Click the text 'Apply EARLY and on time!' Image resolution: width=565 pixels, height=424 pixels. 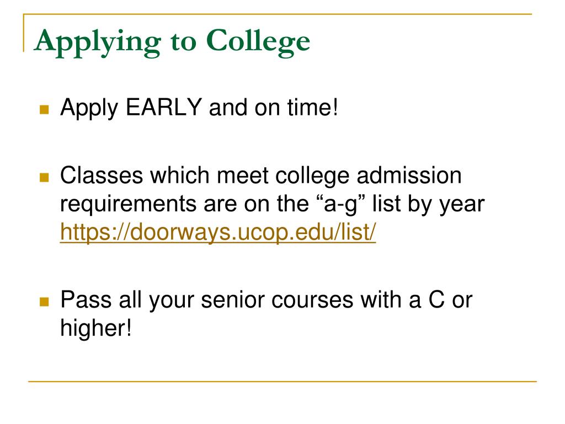coord(199,108)
